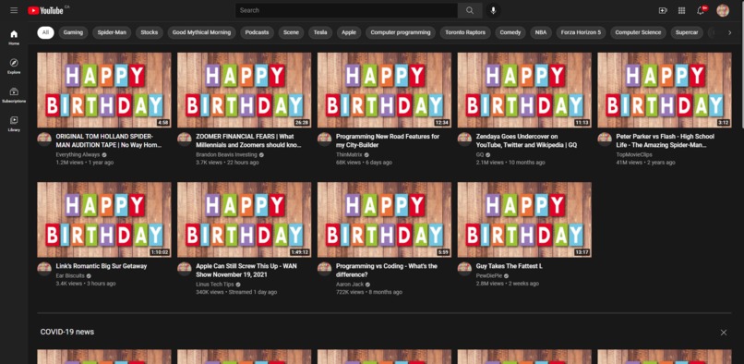Visit the ThinMatrix channel name link
Screen dimensions: 744x364
[x=348, y=155]
